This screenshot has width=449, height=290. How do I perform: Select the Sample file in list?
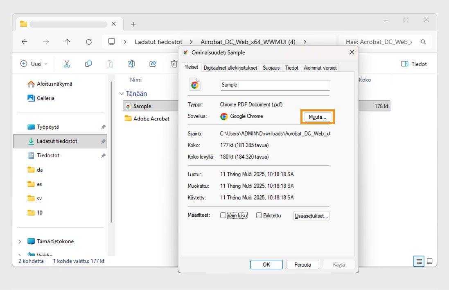coord(150,106)
